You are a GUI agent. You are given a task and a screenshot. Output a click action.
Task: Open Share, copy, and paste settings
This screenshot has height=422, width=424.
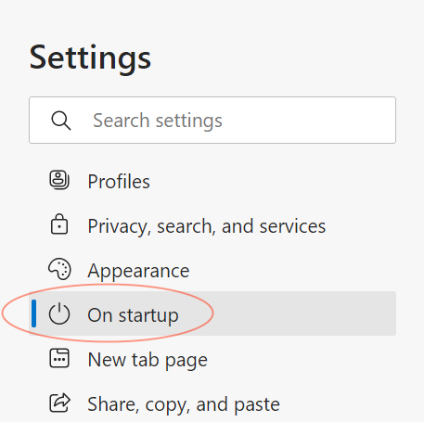pyautogui.click(x=212, y=404)
